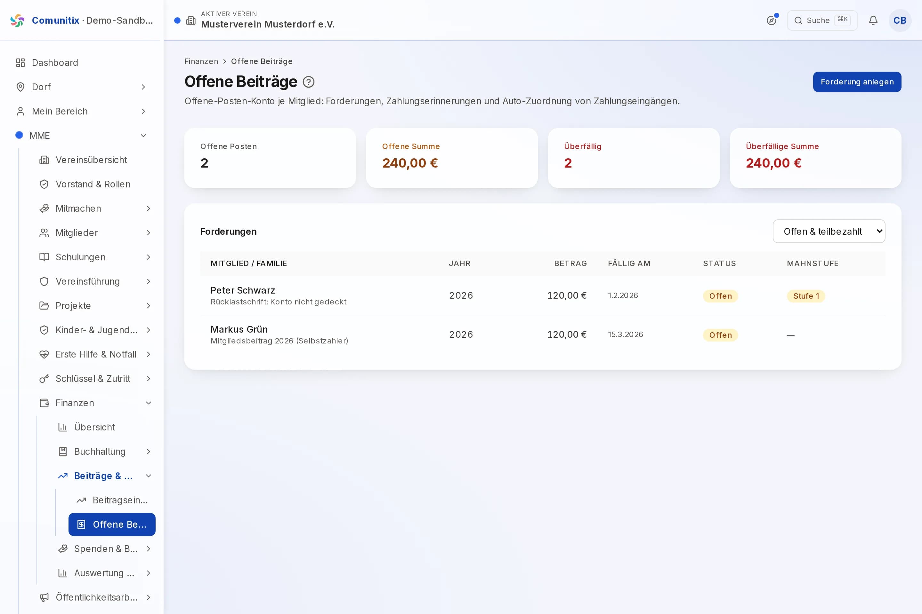The height and width of the screenshot is (614, 922).
Task: Expand the Buchhaltung submenu chevron
Action: point(149,452)
